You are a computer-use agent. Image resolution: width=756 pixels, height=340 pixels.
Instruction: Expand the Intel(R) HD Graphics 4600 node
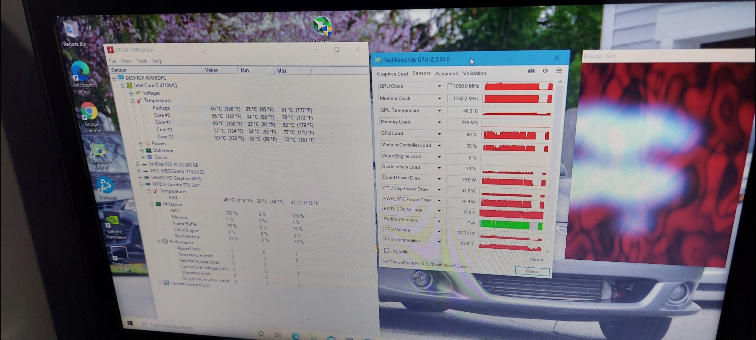coord(140,178)
